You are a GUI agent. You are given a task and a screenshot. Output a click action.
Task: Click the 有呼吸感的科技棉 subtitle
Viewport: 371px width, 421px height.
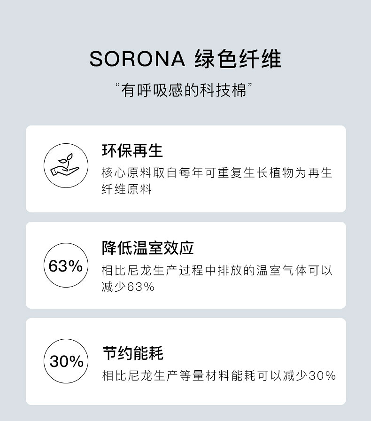[x=184, y=90]
